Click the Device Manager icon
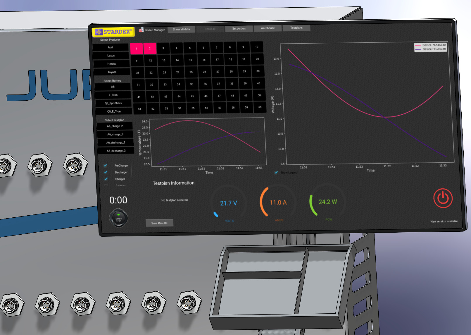 click(x=141, y=30)
